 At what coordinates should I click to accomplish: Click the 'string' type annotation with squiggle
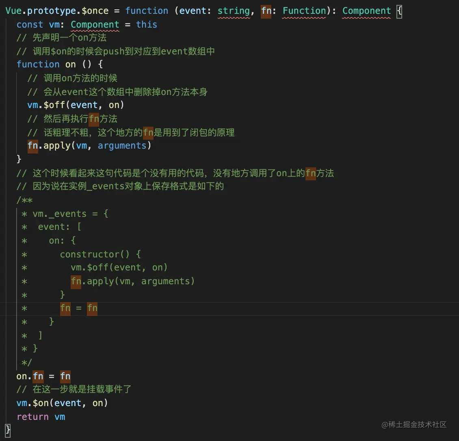coord(234,11)
